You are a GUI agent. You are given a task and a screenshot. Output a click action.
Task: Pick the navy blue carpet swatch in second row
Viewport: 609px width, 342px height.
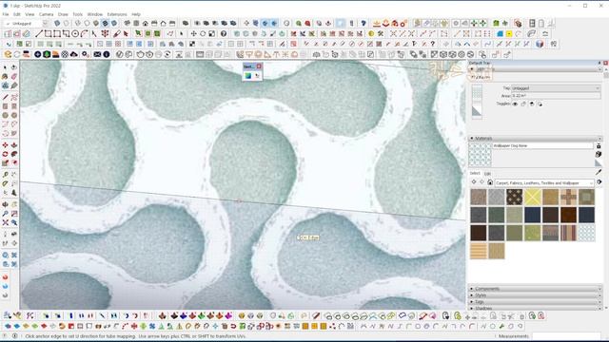[532, 215]
